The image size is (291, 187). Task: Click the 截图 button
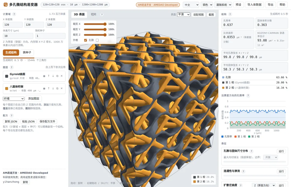(x=211, y=15)
